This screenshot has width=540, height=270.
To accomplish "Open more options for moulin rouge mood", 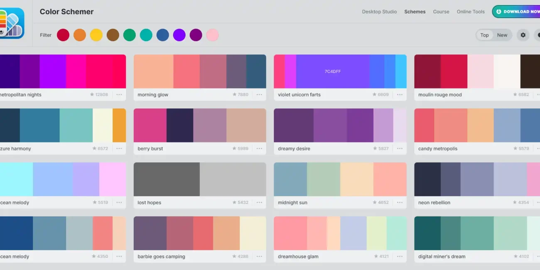I will [x=538, y=95].
